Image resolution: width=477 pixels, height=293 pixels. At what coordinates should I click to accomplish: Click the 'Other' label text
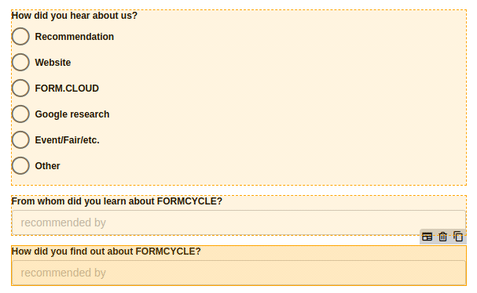click(47, 166)
